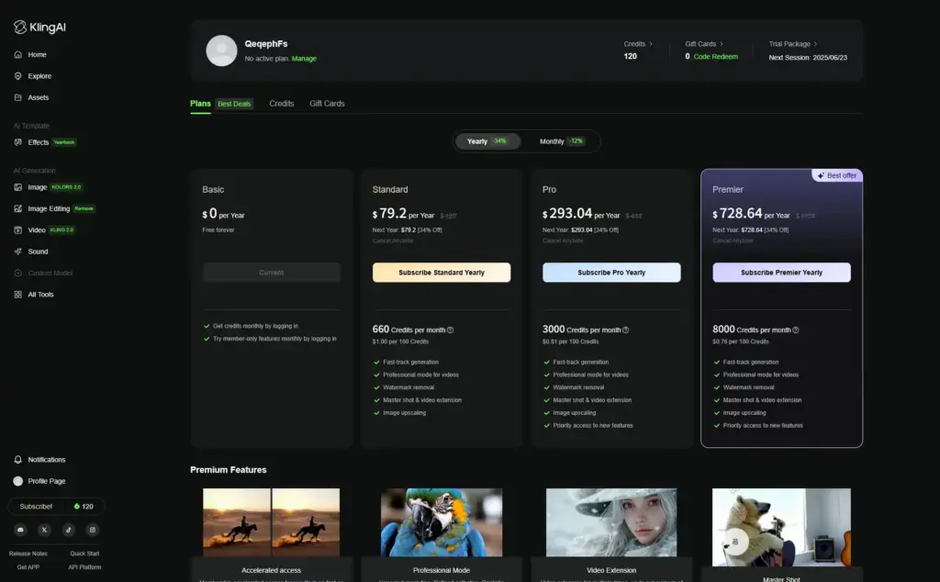Click the Profile Page avatar icon
940x582 pixels.
[x=18, y=481]
